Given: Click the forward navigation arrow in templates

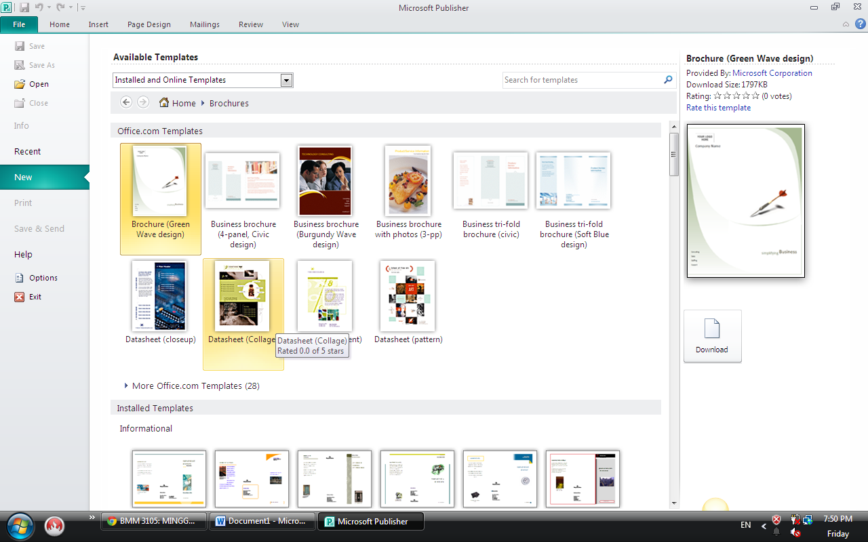Looking at the screenshot, I should click(143, 102).
